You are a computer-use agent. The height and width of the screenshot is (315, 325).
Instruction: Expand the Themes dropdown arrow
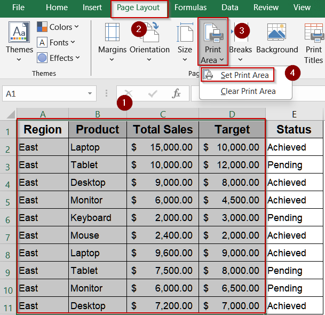(x=19, y=60)
